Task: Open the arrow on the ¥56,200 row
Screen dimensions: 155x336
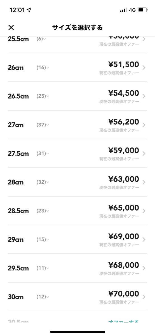Action: tap(144, 125)
